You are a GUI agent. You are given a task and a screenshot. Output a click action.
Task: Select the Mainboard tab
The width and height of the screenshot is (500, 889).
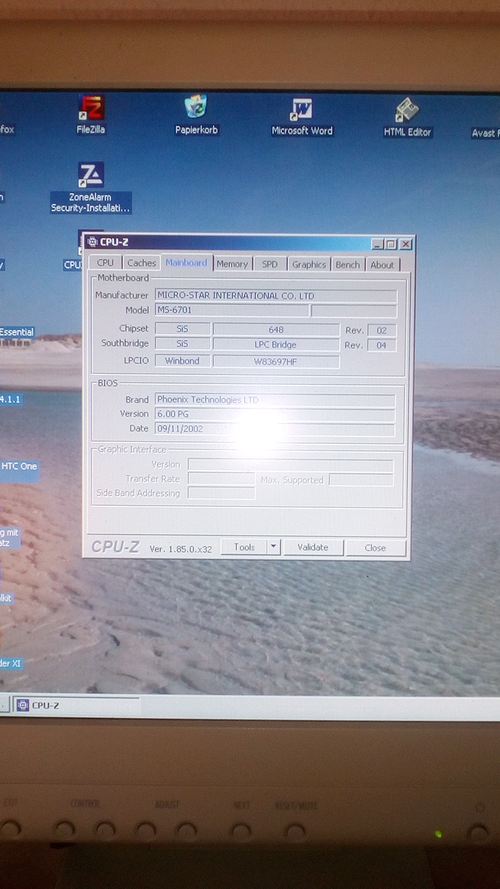pos(186,263)
